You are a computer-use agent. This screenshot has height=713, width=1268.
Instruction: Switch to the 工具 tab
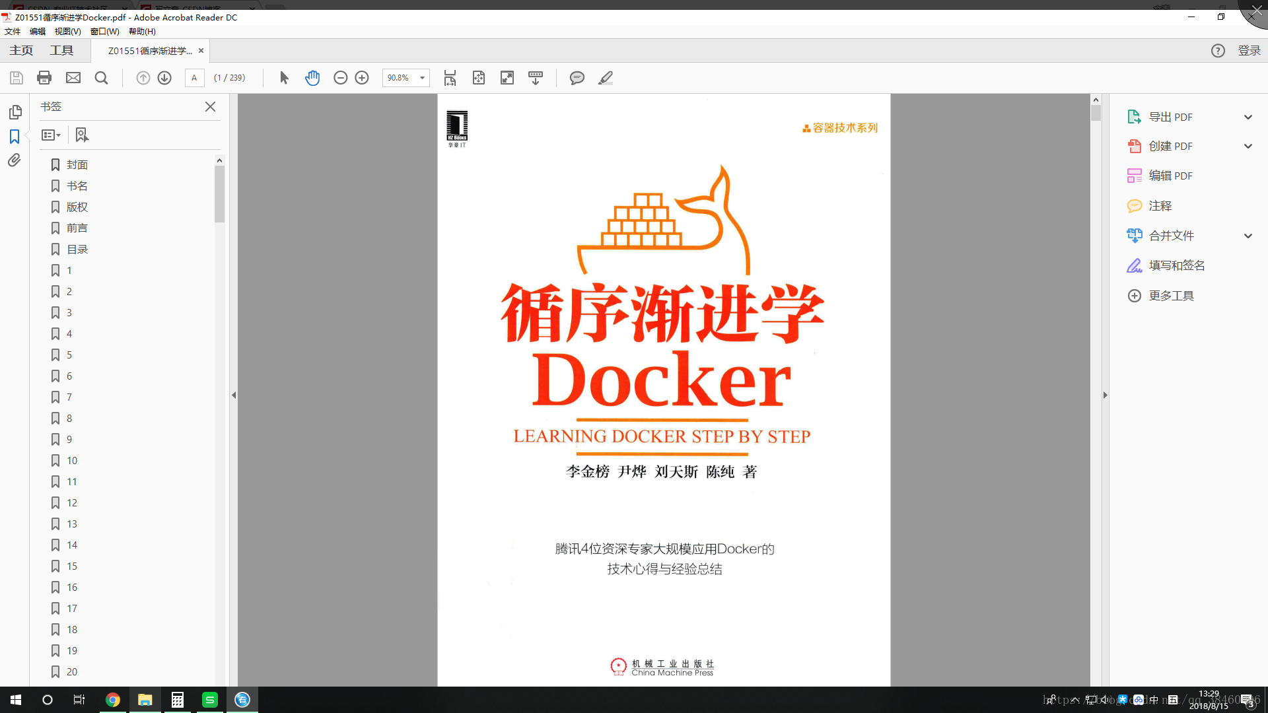pos(61,51)
